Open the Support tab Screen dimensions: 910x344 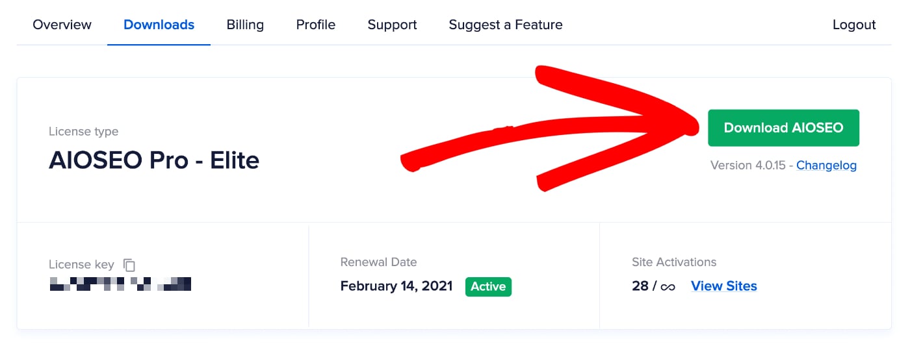pos(392,25)
